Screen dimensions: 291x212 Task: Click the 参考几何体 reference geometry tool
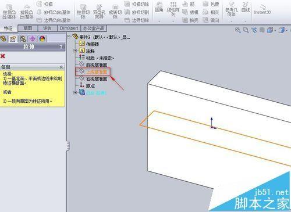tap(231, 9)
